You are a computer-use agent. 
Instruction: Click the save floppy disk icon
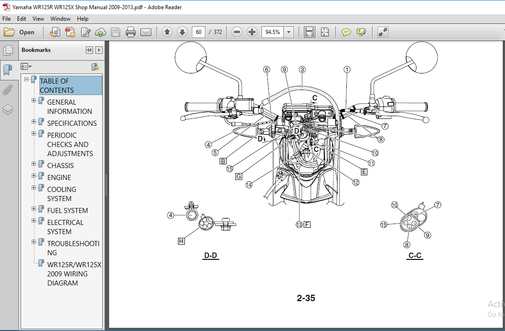[115, 32]
